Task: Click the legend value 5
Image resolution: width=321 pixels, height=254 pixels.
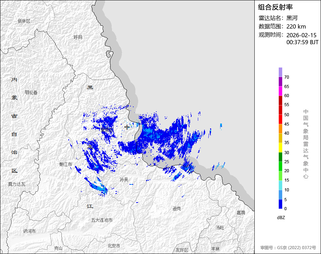Action: (285, 200)
